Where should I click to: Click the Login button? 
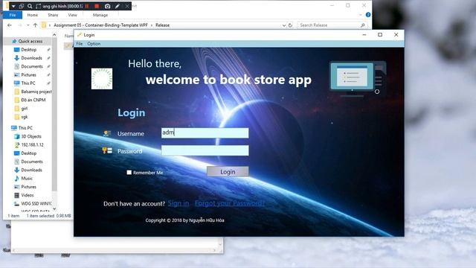228,172
